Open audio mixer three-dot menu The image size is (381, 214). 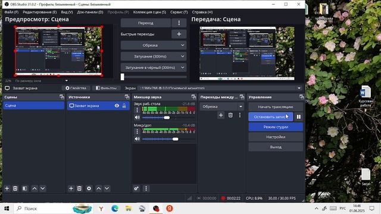click(x=146, y=188)
